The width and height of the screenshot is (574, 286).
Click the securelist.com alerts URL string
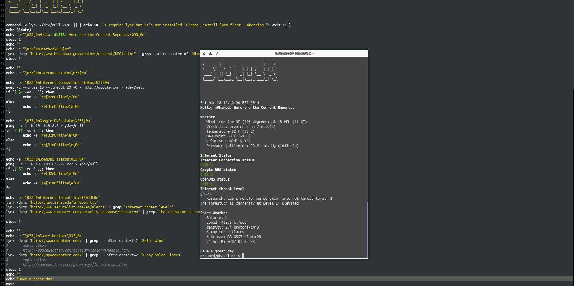point(68,207)
